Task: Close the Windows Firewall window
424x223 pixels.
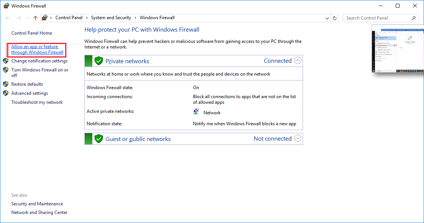Action: click(x=415, y=6)
